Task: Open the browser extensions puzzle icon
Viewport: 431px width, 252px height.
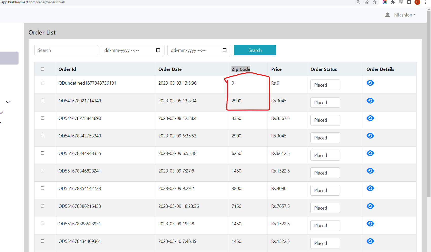Action: click(x=393, y=2)
